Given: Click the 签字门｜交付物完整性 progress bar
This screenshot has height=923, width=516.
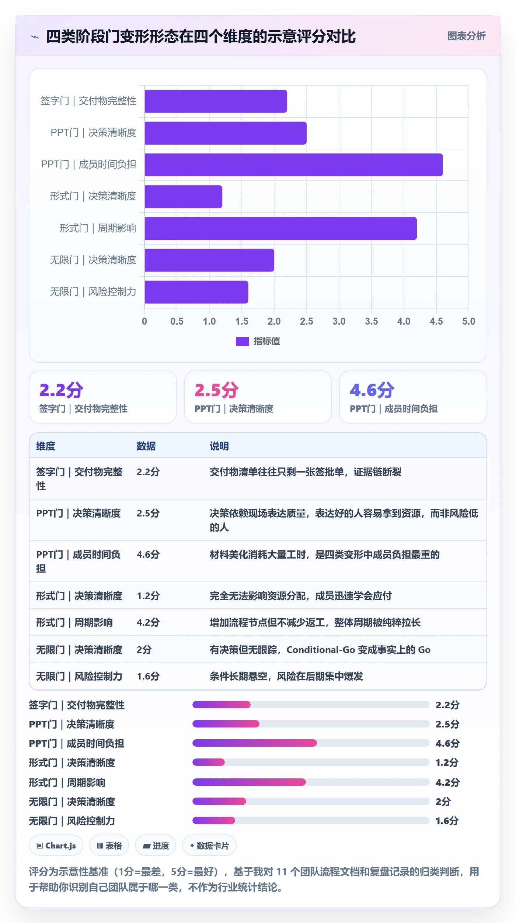Looking at the screenshot, I should (311, 705).
